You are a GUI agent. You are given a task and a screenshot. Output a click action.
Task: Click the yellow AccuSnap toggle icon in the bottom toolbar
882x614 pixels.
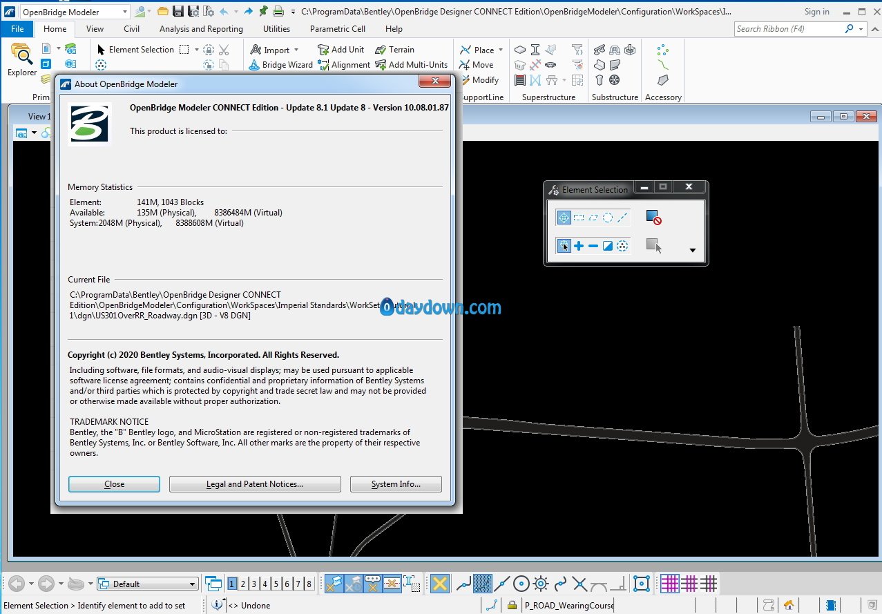[x=440, y=584]
